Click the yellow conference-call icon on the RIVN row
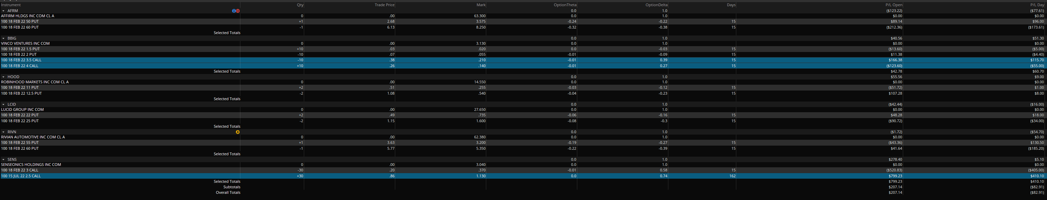 coord(238,132)
